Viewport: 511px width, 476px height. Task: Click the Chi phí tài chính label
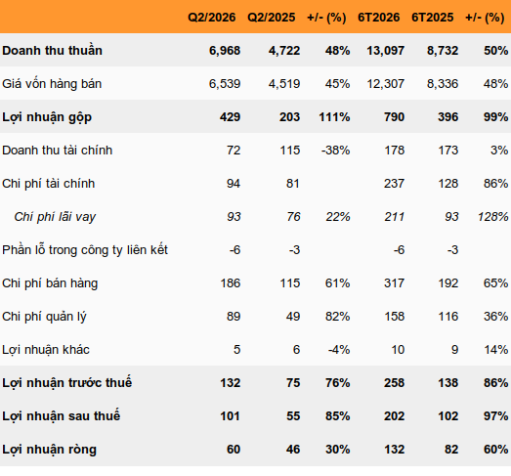pos(48,184)
